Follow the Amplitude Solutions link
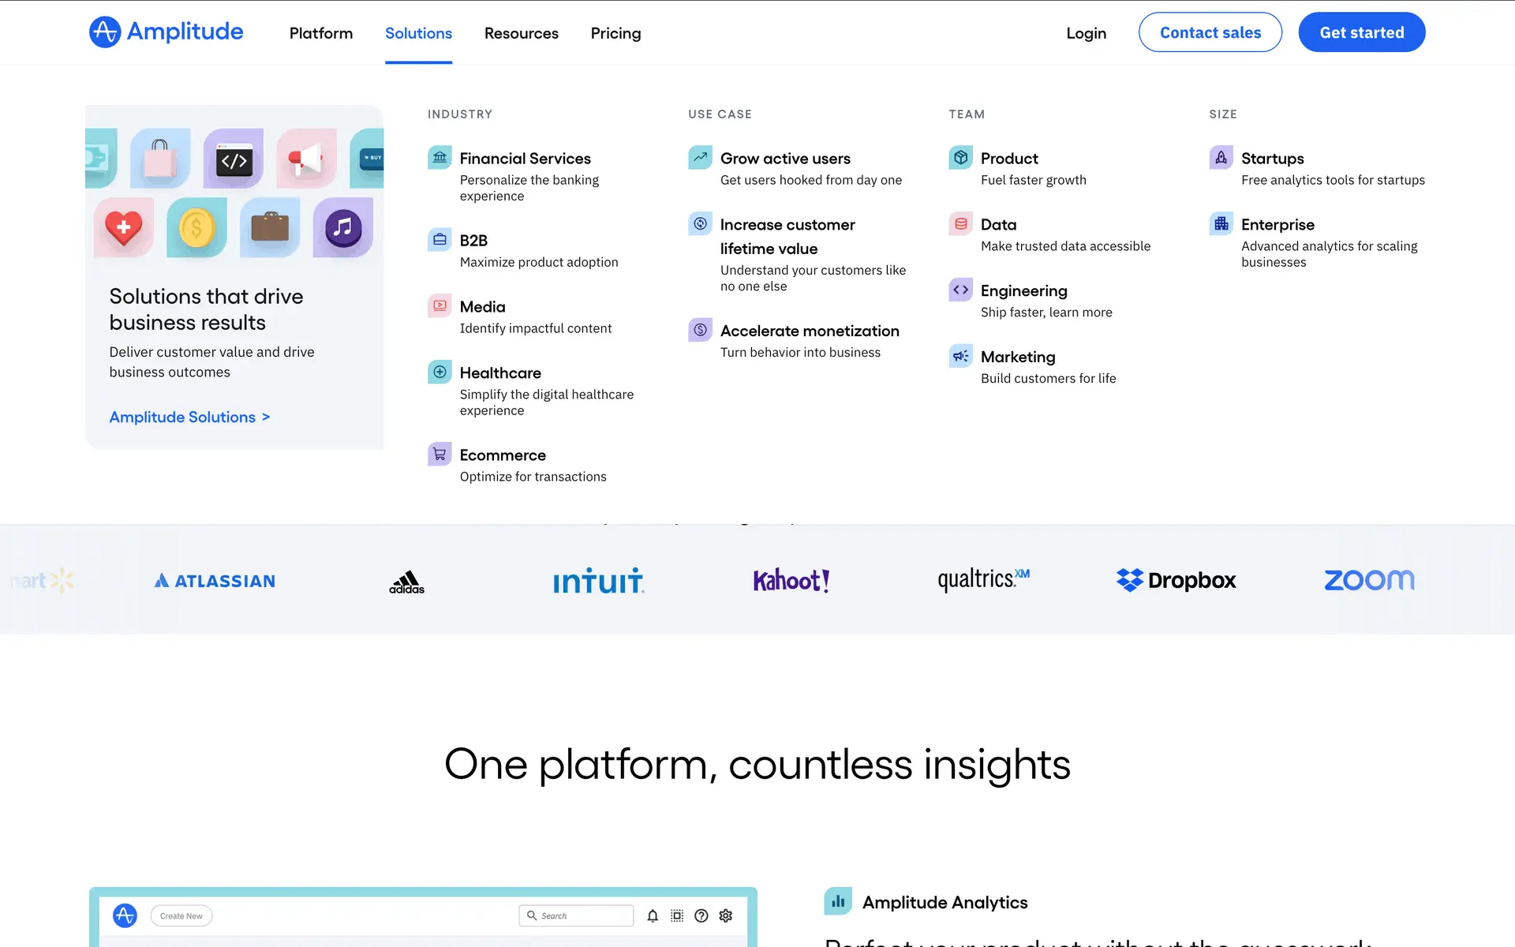The width and height of the screenshot is (1515, 947). (x=189, y=417)
